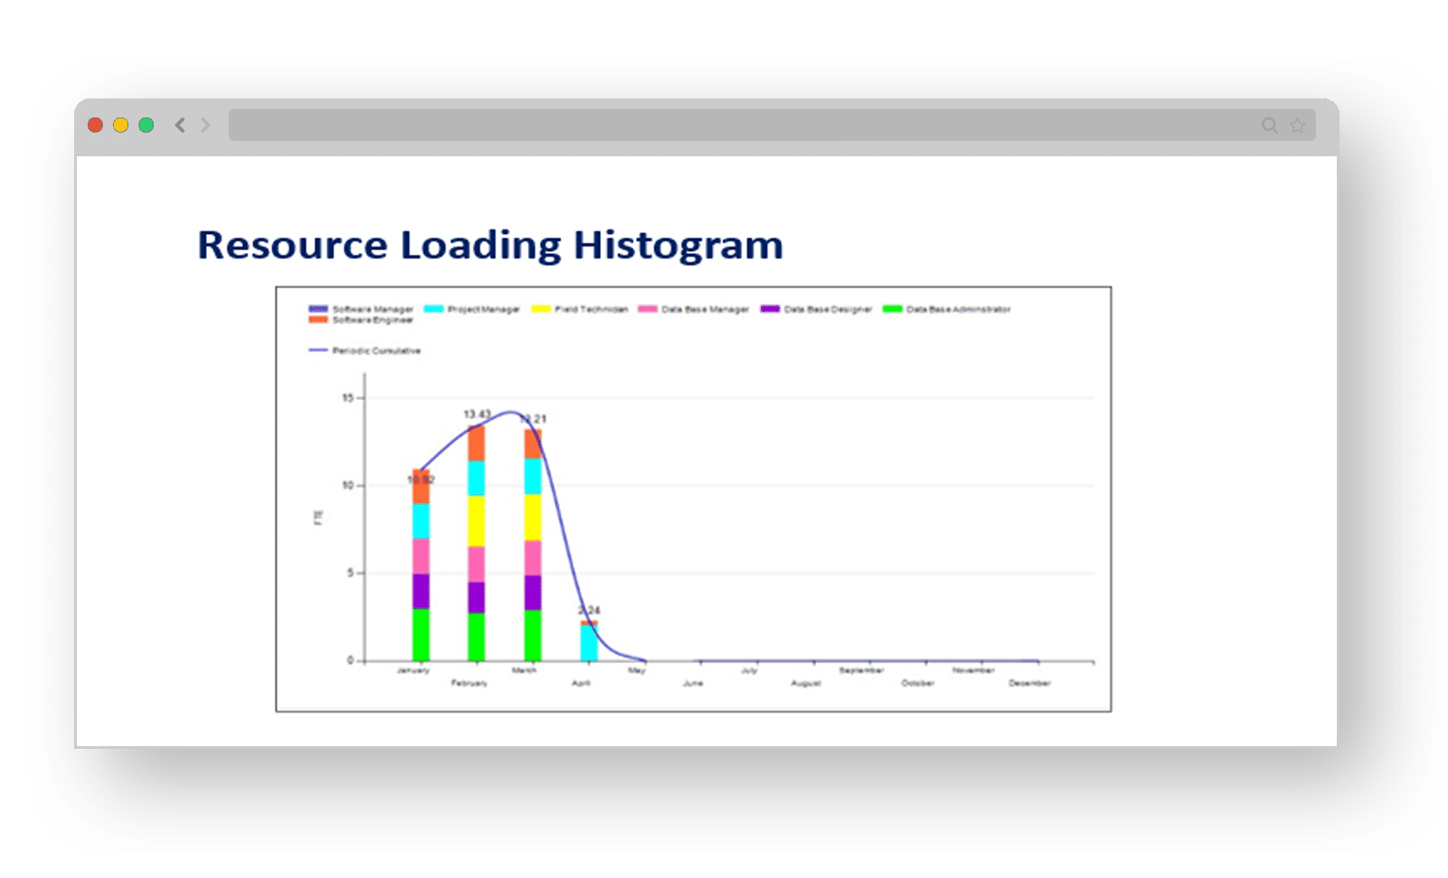Screen dimensions: 1448x878
Task: Click the September axis label
Action: click(861, 670)
